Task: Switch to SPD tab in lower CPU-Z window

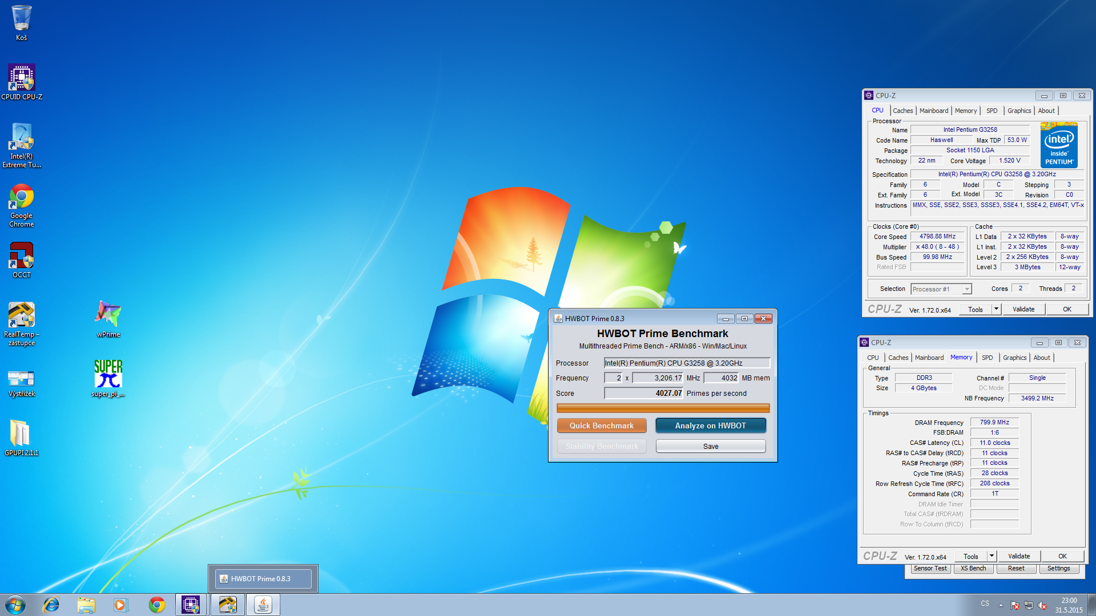Action: pos(988,358)
